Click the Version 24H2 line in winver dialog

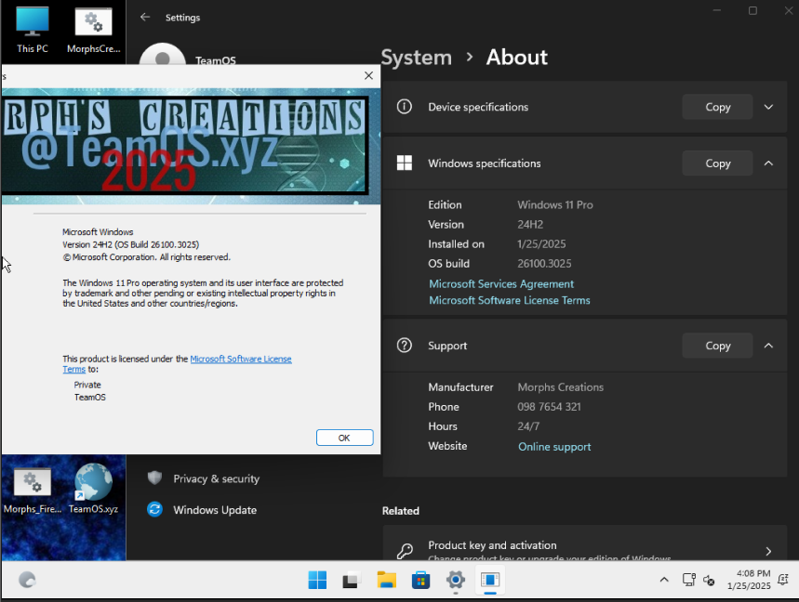pos(130,244)
